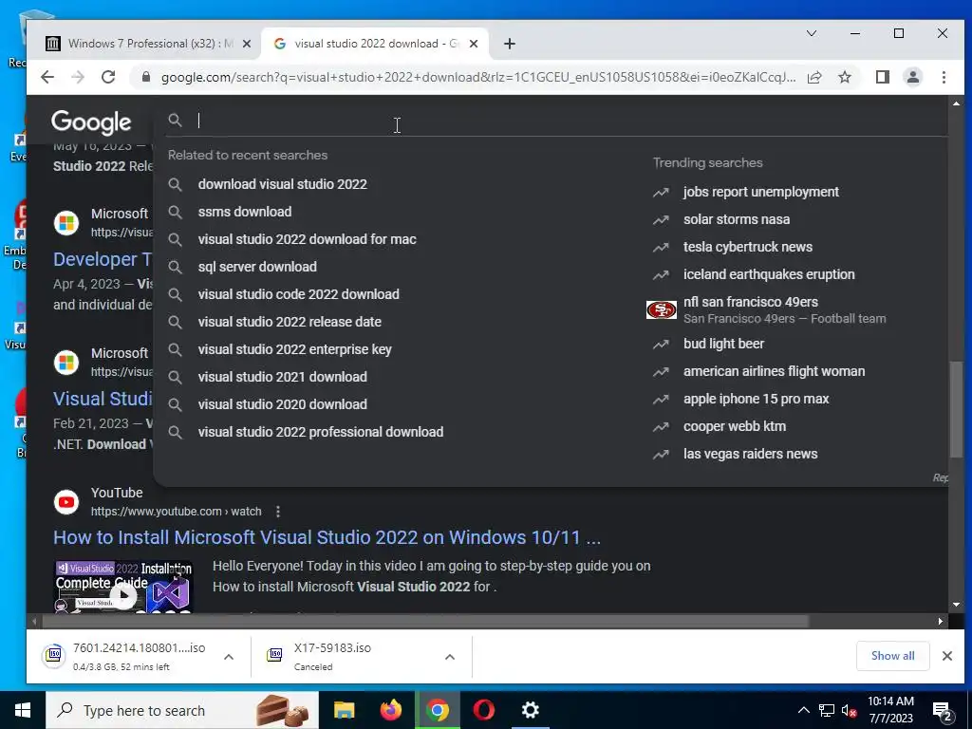The width and height of the screenshot is (972, 729).
Task: Open the Chrome profile avatar
Action: pyautogui.click(x=912, y=77)
